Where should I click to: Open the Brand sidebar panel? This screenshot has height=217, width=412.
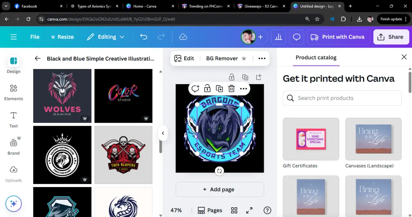pyautogui.click(x=14, y=146)
